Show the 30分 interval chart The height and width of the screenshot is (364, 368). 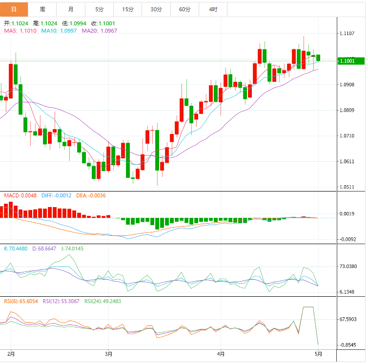pyautogui.click(x=156, y=9)
